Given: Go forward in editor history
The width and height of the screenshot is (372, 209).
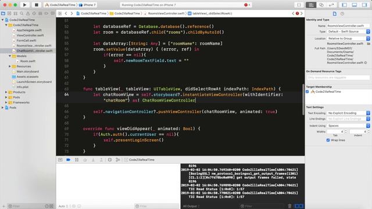Looking at the screenshot, I should click(71, 13).
